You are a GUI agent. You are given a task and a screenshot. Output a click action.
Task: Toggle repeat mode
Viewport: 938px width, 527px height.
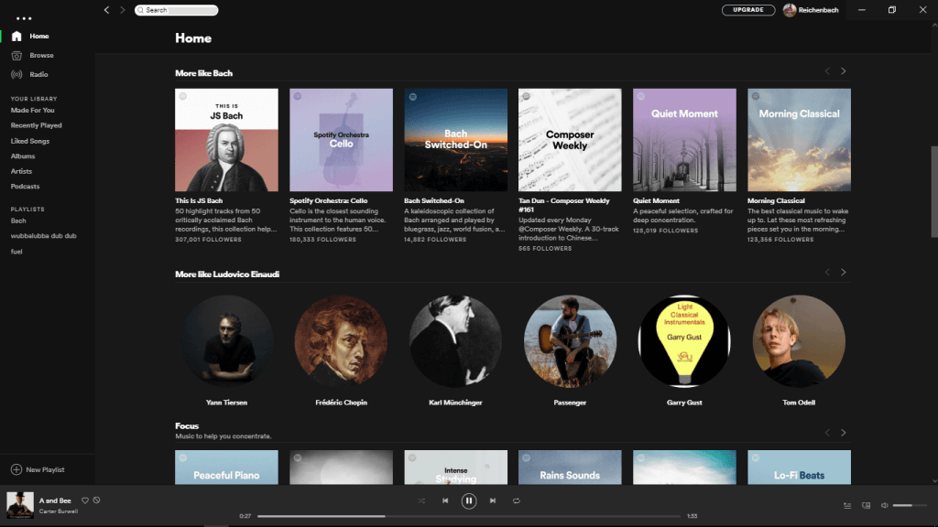point(517,500)
